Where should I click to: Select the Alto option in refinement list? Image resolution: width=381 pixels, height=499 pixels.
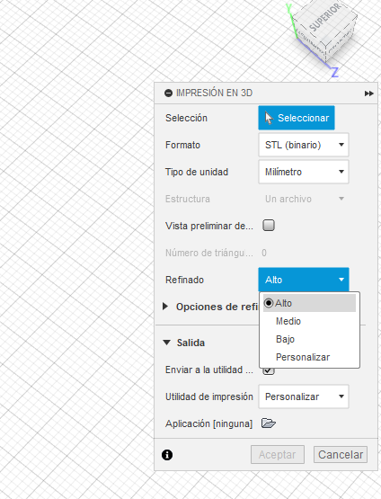(309, 303)
